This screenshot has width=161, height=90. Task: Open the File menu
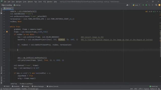(5, 2)
